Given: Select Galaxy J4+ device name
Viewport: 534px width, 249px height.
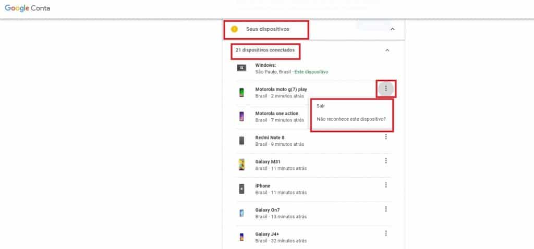Looking at the screenshot, I should click(267, 234).
